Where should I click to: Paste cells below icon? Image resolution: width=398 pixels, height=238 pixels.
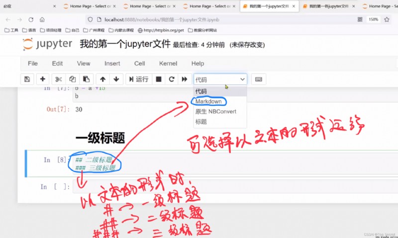pyautogui.click(x=86, y=79)
